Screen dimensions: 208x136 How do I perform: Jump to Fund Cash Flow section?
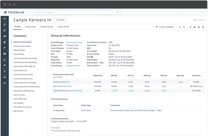click(x=20, y=99)
